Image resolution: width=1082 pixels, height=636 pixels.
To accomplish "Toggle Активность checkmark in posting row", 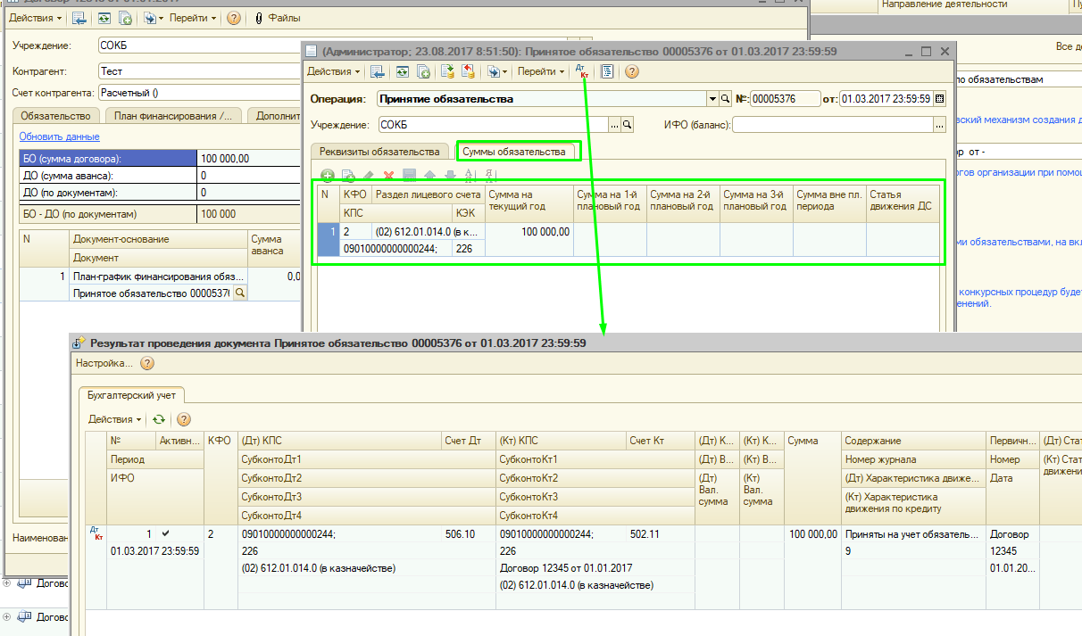I will (x=165, y=533).
